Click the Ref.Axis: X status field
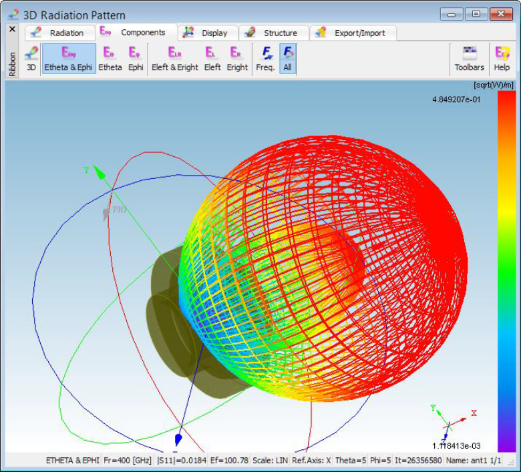 (x=311, y=460)
